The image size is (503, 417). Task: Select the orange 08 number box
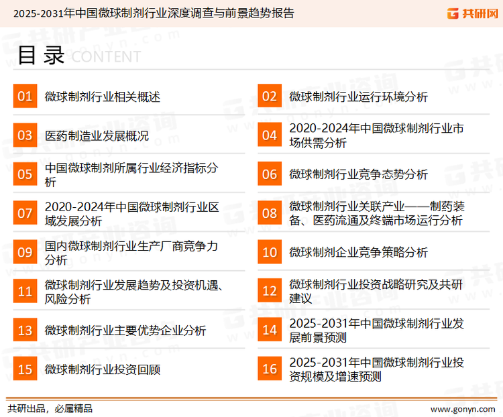270,213
